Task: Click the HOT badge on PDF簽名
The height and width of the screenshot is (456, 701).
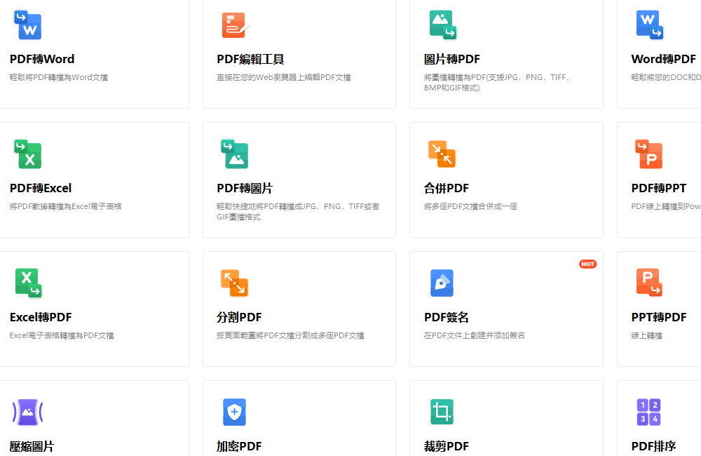Action: click(587, 264)
